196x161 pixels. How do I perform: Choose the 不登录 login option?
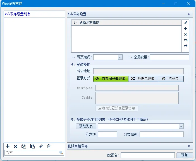coord(171,79)
